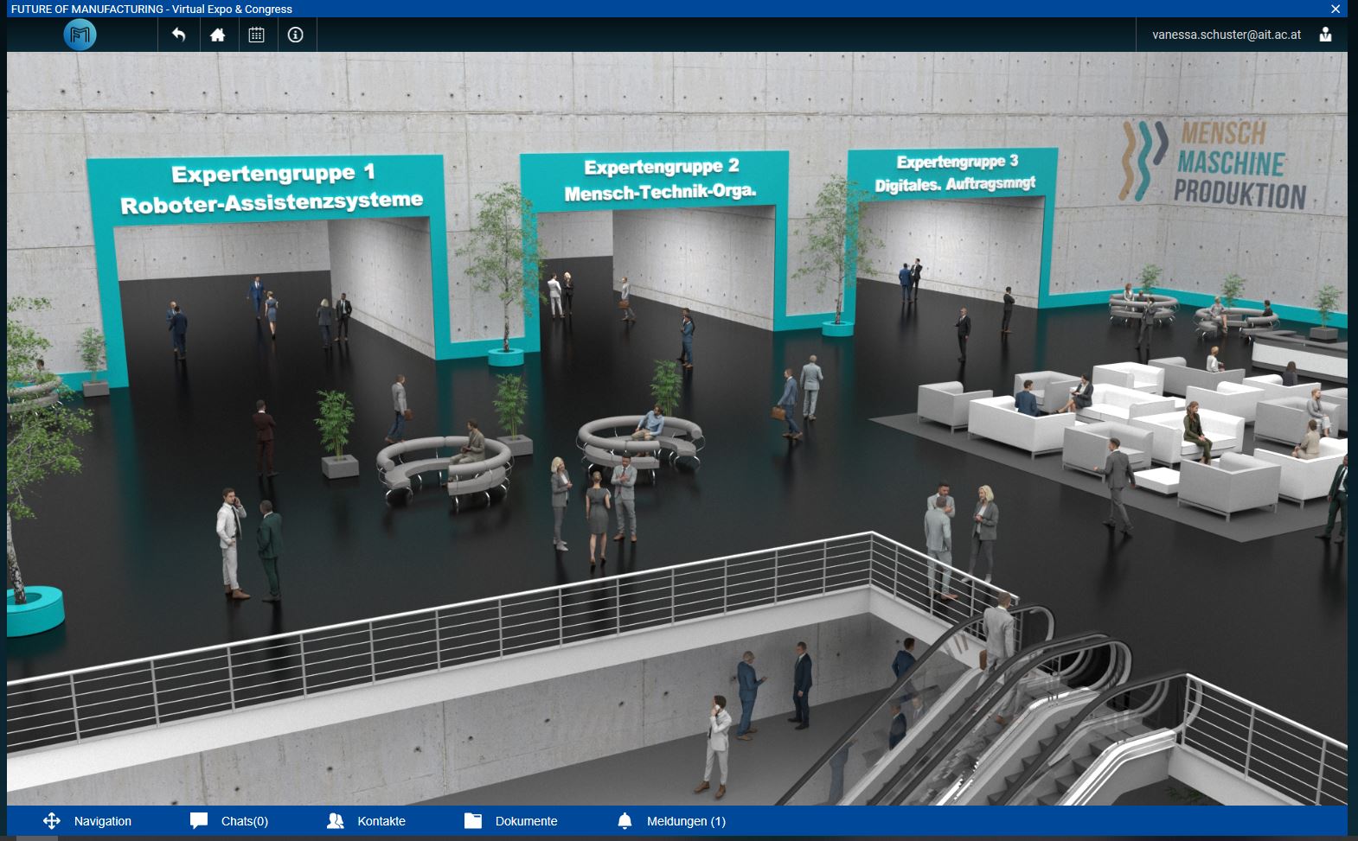Open the Navigation menu

point(103,821)
